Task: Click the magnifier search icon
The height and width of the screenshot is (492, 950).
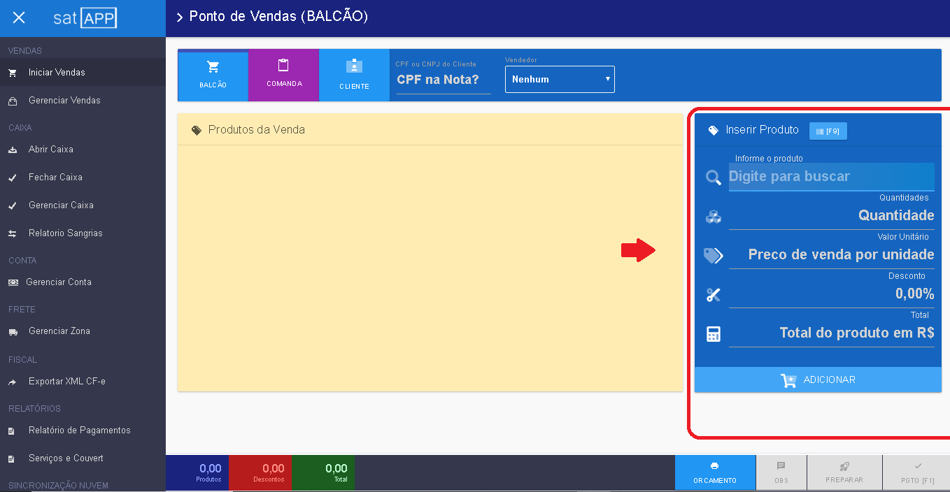Action: click(x=713, y=178)
